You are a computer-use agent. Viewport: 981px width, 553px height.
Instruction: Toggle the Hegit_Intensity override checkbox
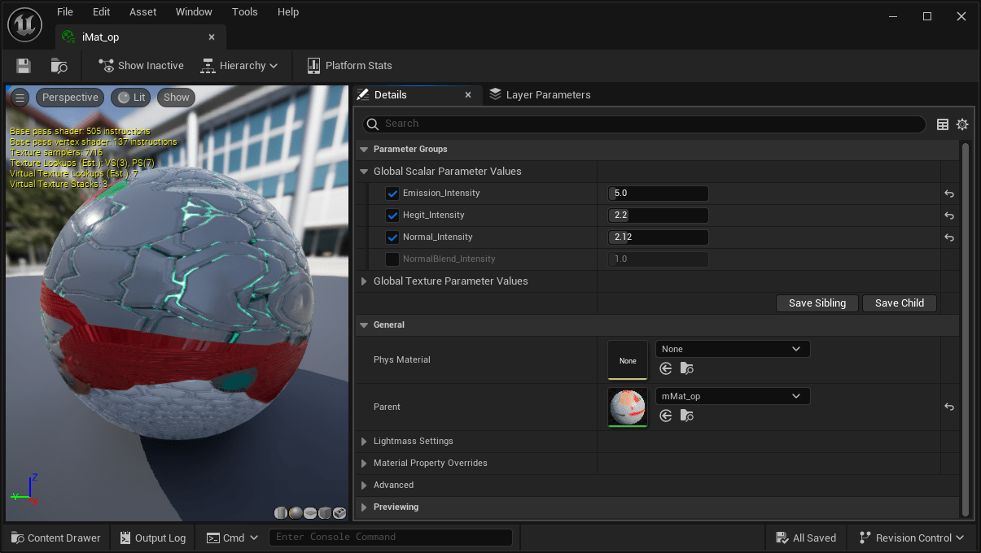(392, 216)
